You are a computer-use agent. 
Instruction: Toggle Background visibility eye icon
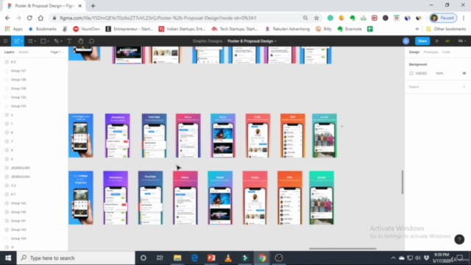pyautogui.click(x=464, y=74)
